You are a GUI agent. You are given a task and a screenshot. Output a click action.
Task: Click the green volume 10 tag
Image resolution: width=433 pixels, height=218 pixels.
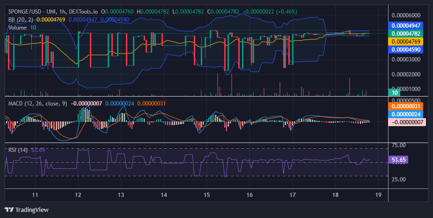tap(395, 92)
